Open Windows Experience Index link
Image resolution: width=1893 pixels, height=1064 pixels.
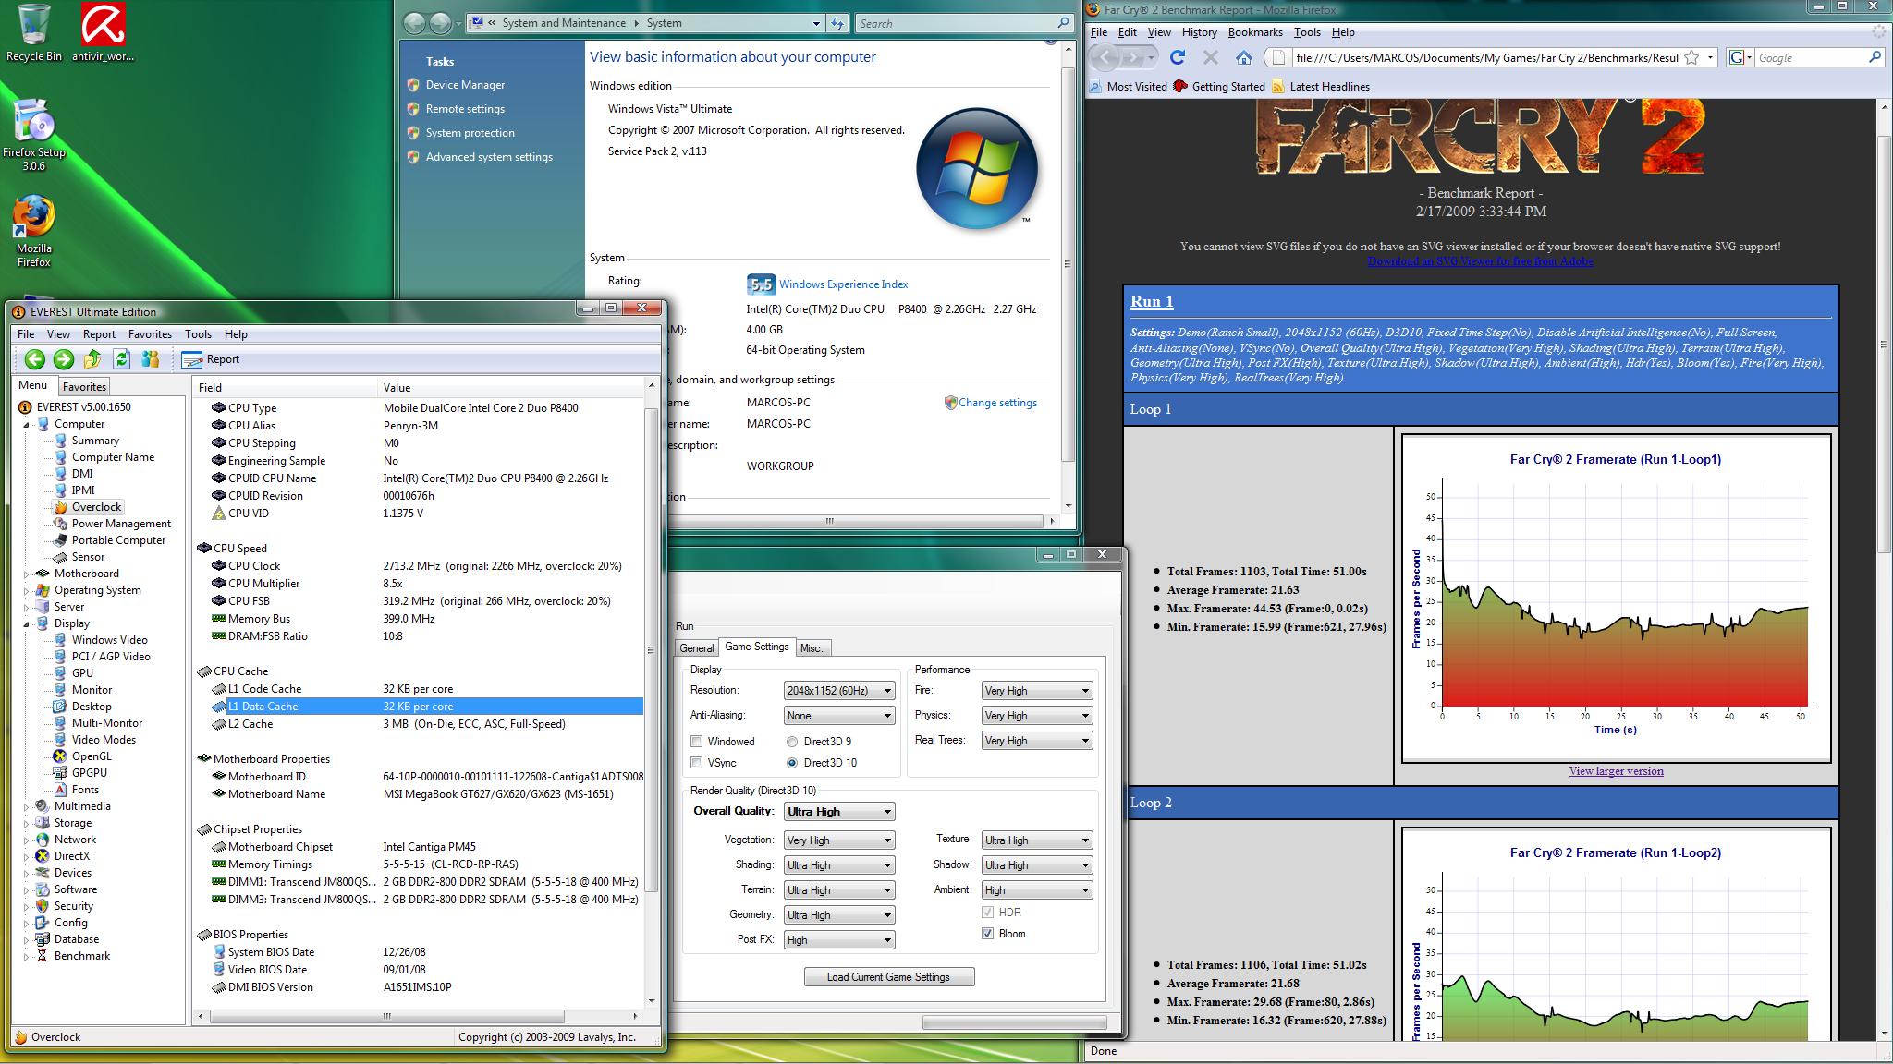pyautogui.click(x=843, y=284)
